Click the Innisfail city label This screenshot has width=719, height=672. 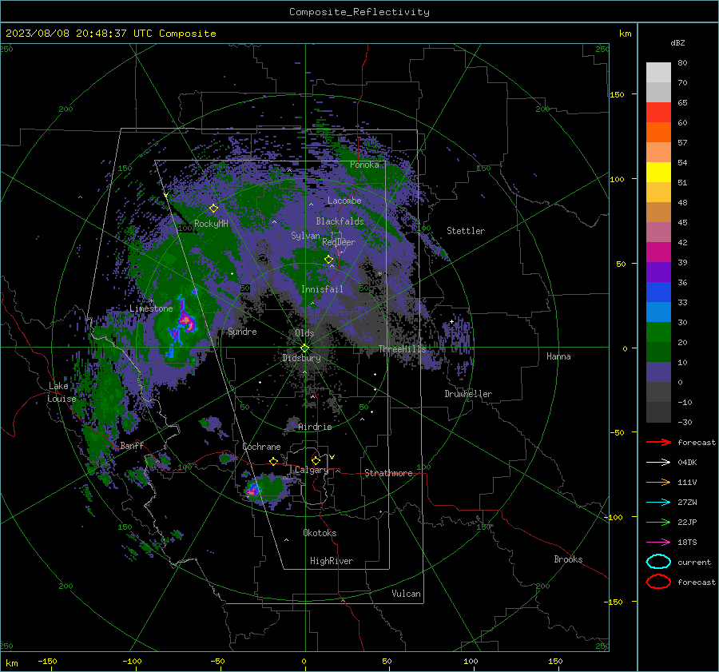(x=322, y=289)
